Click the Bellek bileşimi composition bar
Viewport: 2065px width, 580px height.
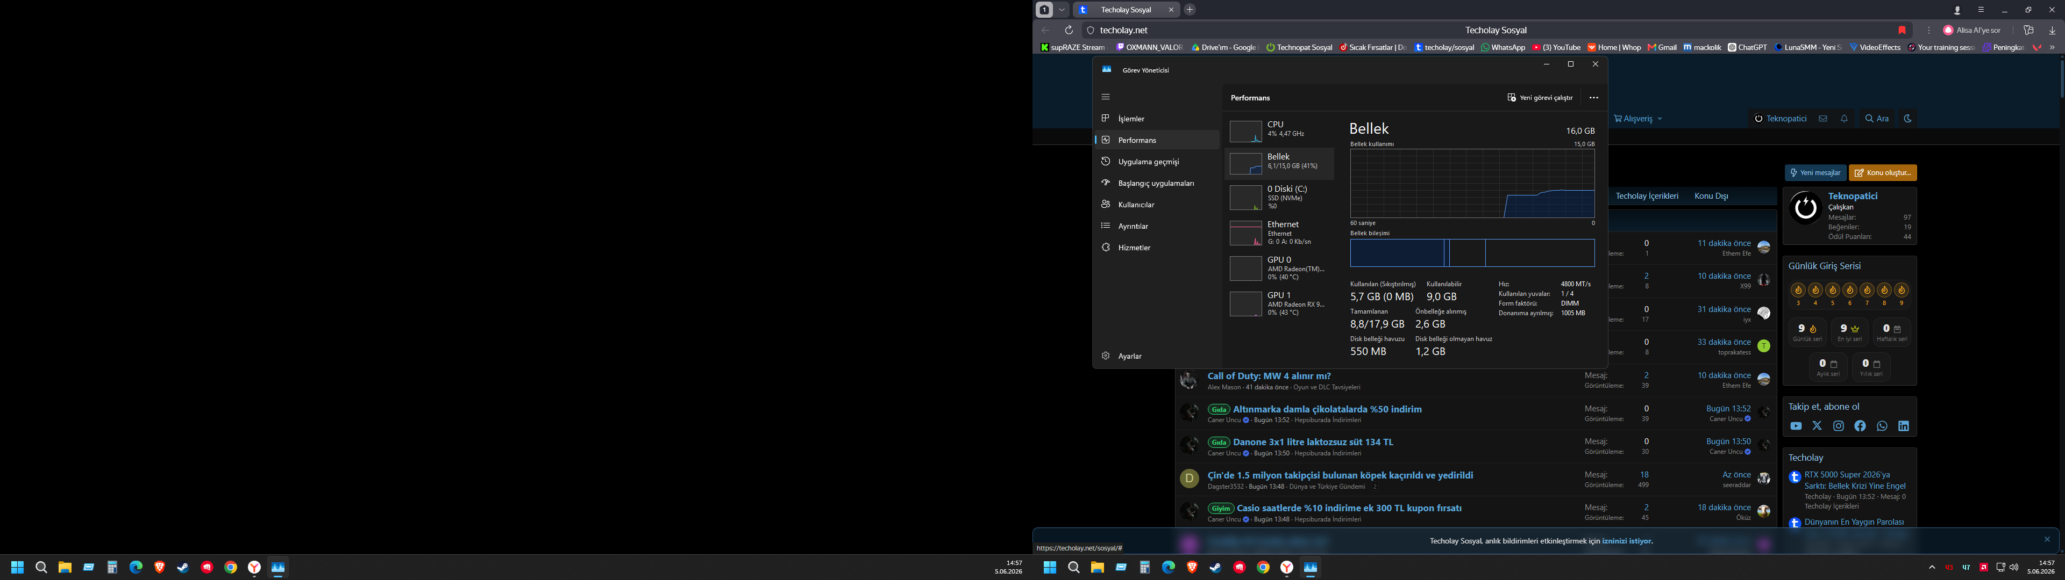(1472, 253)
